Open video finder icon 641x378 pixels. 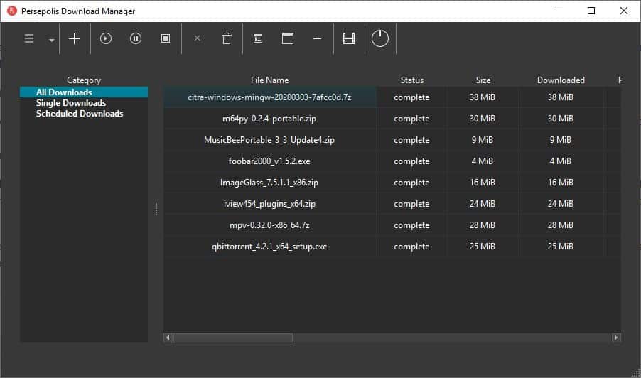[x=349, y=38]
